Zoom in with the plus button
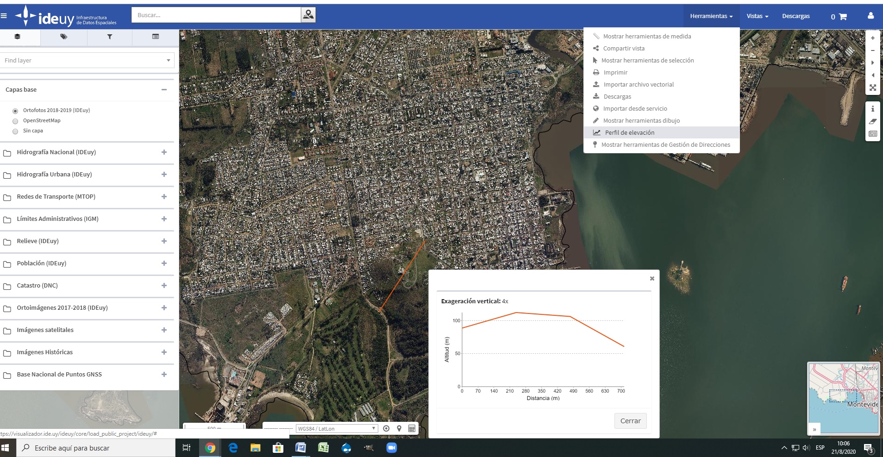 click(x=872, y=38)
